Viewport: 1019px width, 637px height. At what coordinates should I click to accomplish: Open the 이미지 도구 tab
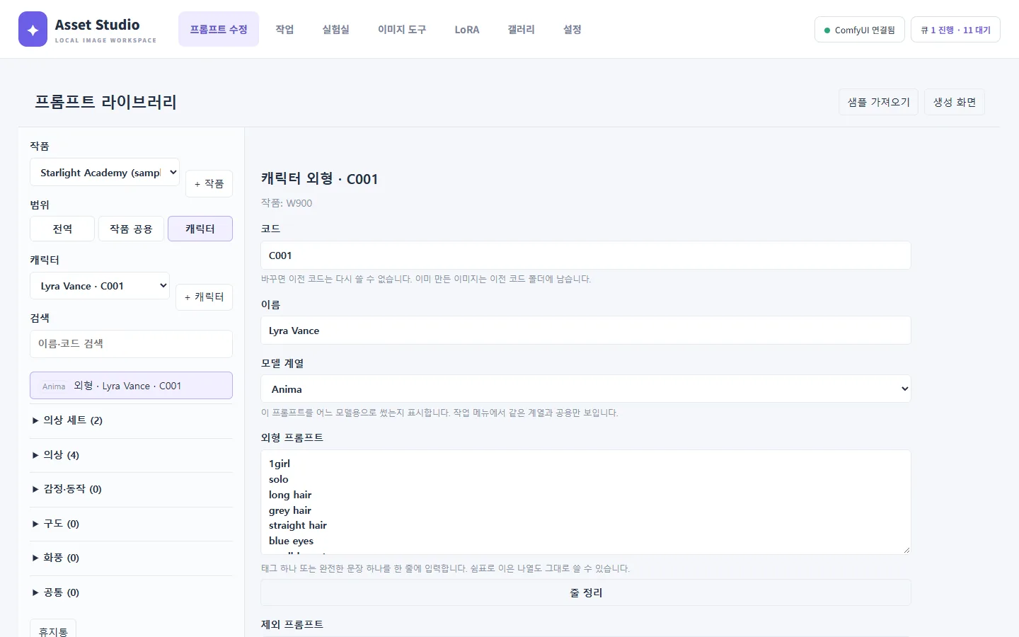pos(402,29)
